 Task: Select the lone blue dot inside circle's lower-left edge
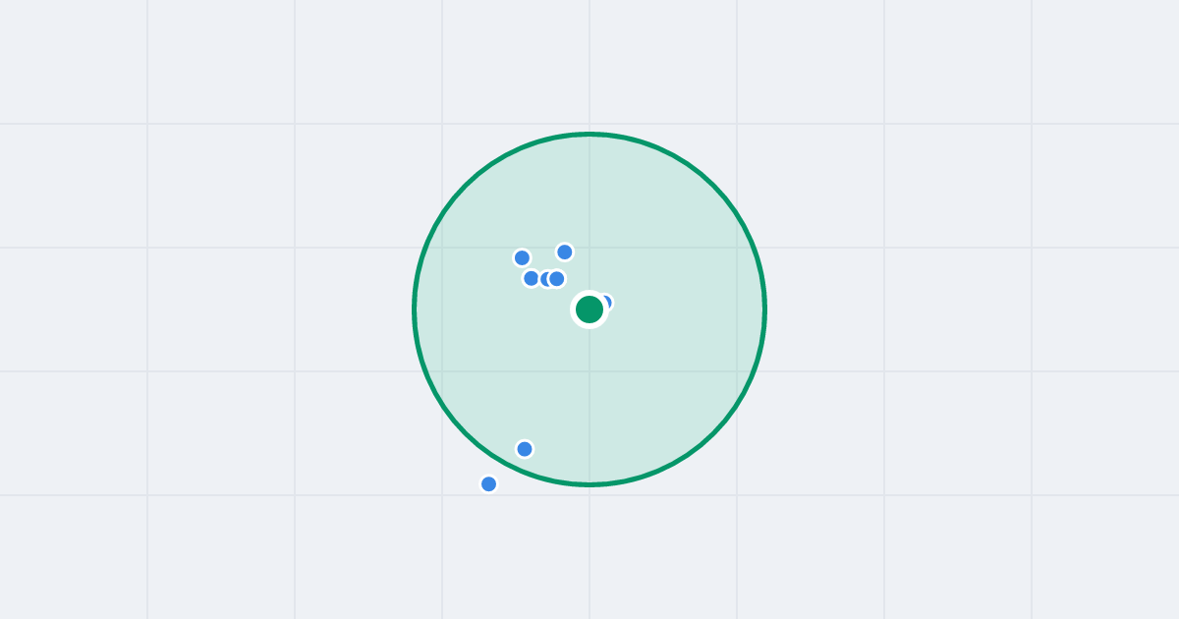point(525,449)
